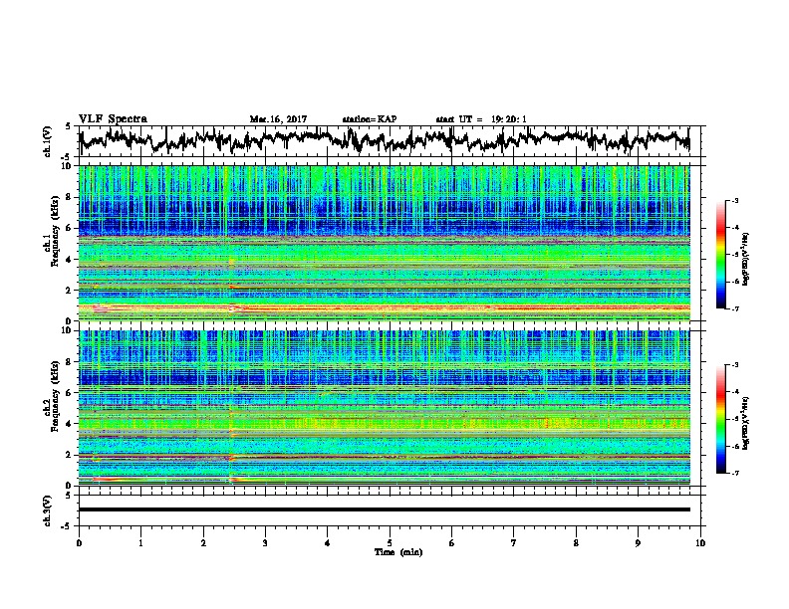Click the ch.2 color bar log(PSD) label
The image size is (789, 609).
click(745, 423)
